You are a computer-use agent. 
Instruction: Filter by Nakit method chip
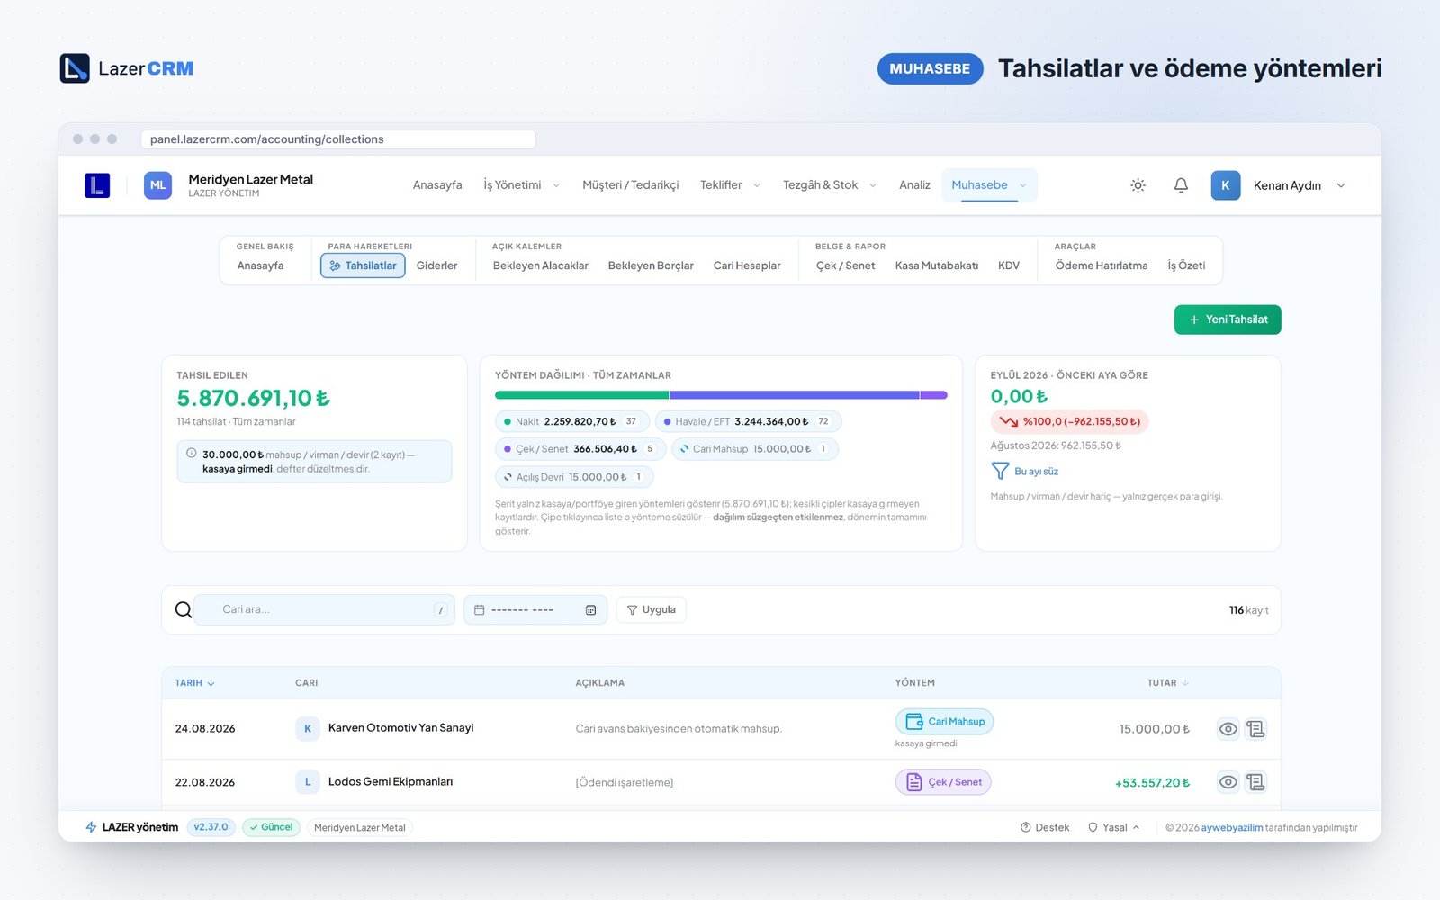[x=571, y=421]
